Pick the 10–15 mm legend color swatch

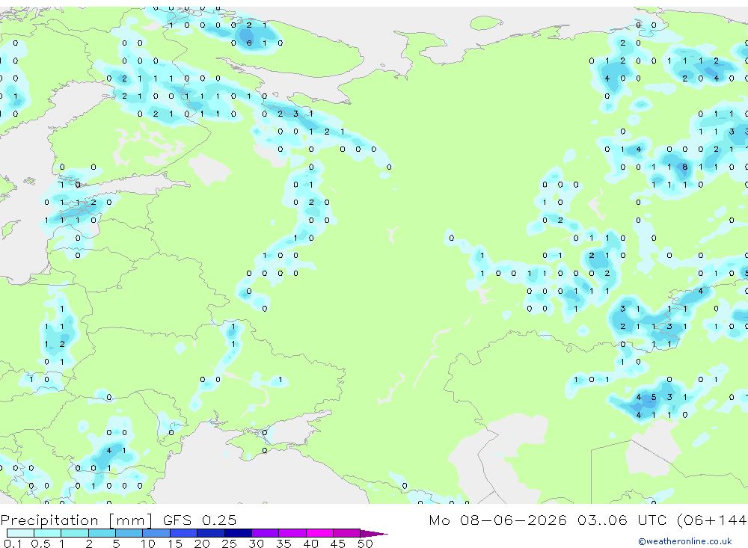pos(156,533)
